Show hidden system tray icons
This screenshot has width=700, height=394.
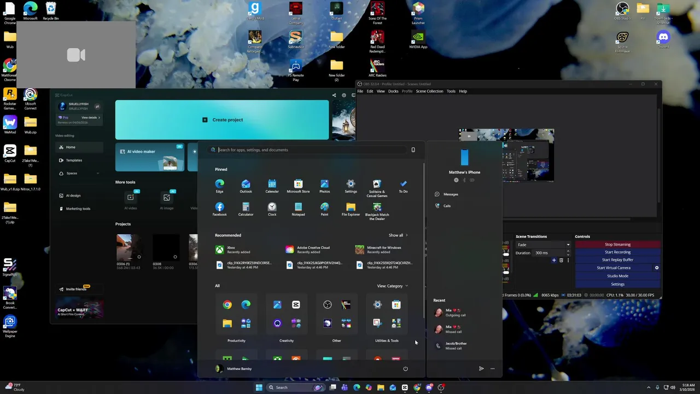(649, 387)
